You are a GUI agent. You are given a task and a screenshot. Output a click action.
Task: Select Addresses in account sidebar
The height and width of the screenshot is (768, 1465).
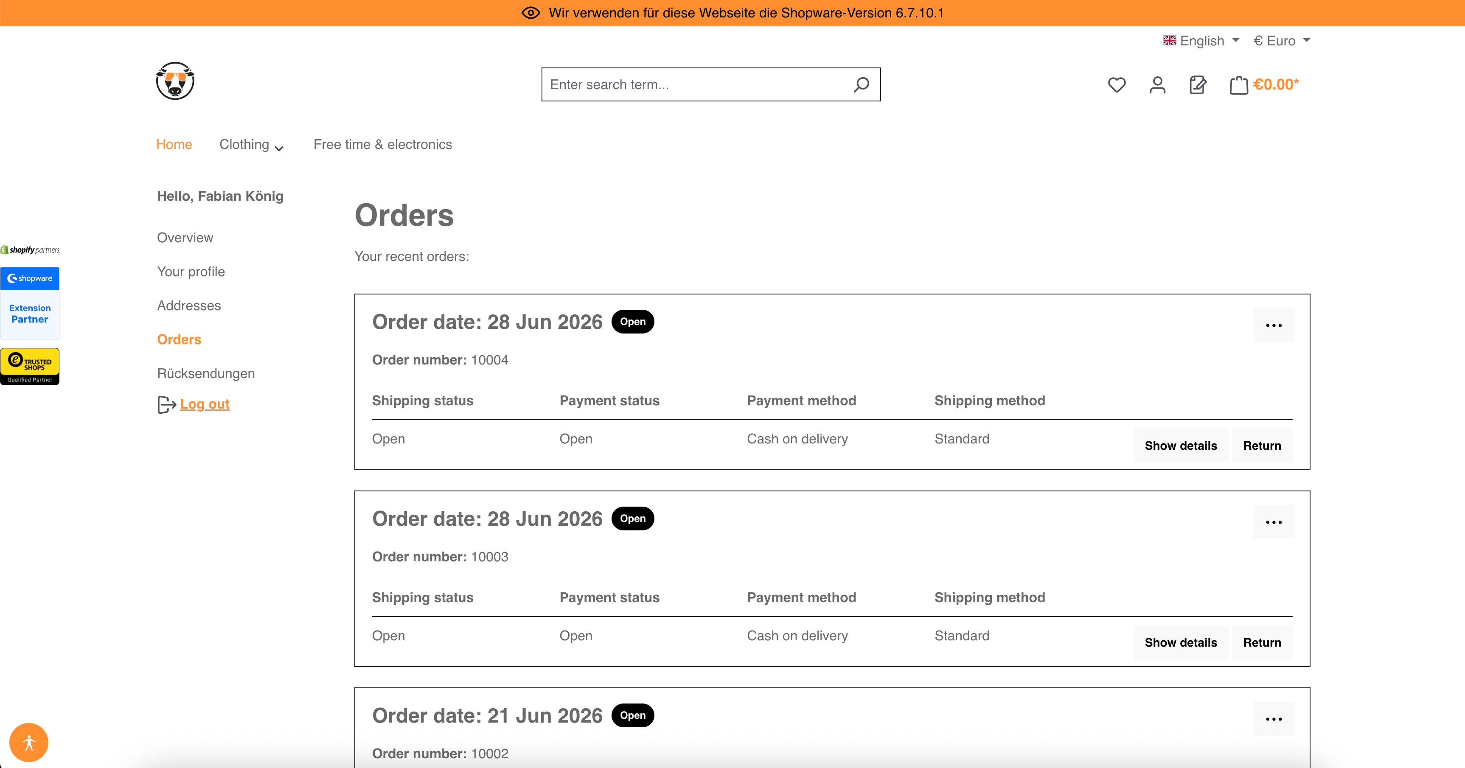pyautogui.click(x=189, y=305)
